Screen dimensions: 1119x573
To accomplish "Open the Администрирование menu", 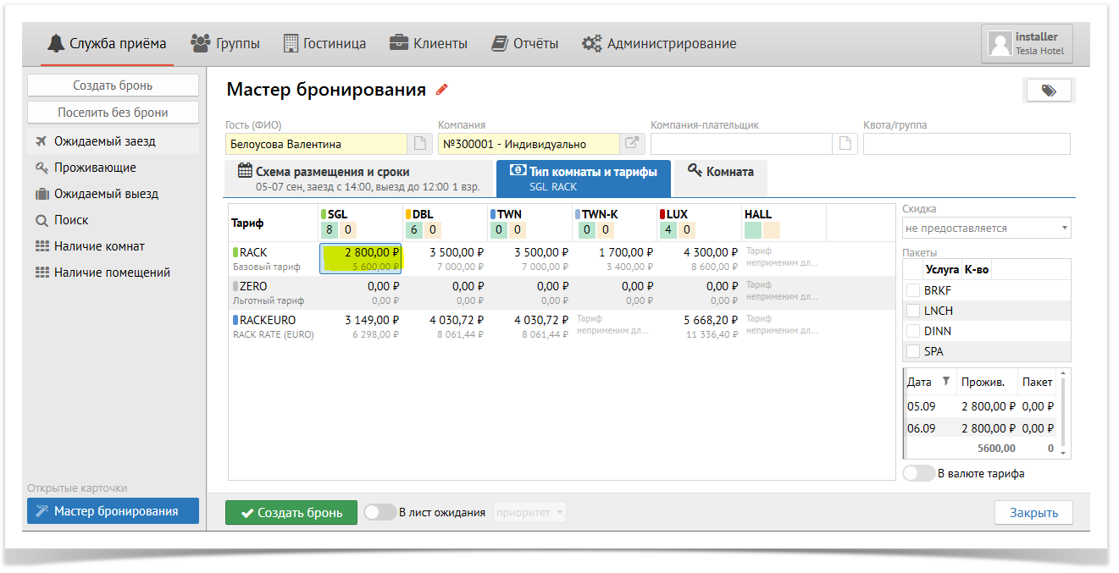I will coord(659,44).
